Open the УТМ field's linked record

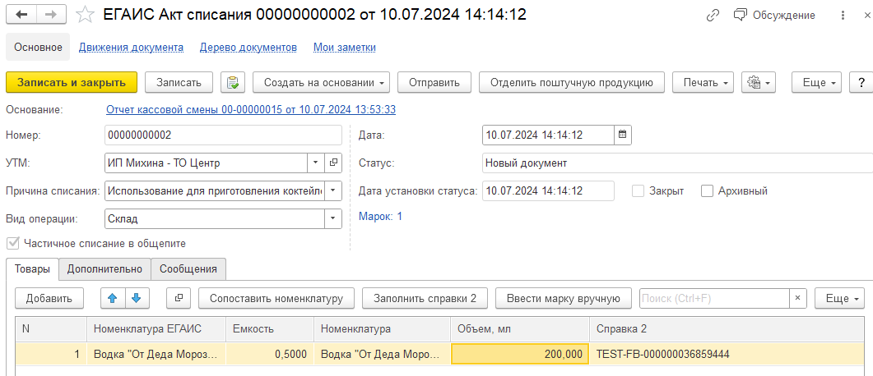333,163
